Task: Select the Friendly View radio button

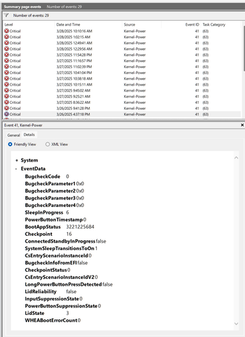Action: (10, 144)
